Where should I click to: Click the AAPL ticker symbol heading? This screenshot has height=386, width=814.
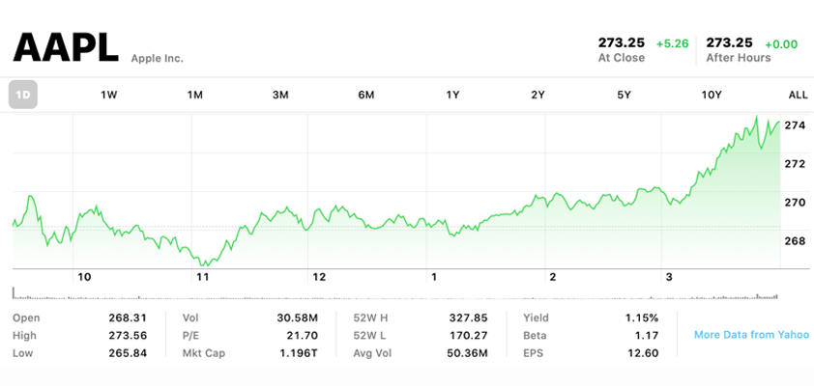pyautogui.click(x=66, y=46)
